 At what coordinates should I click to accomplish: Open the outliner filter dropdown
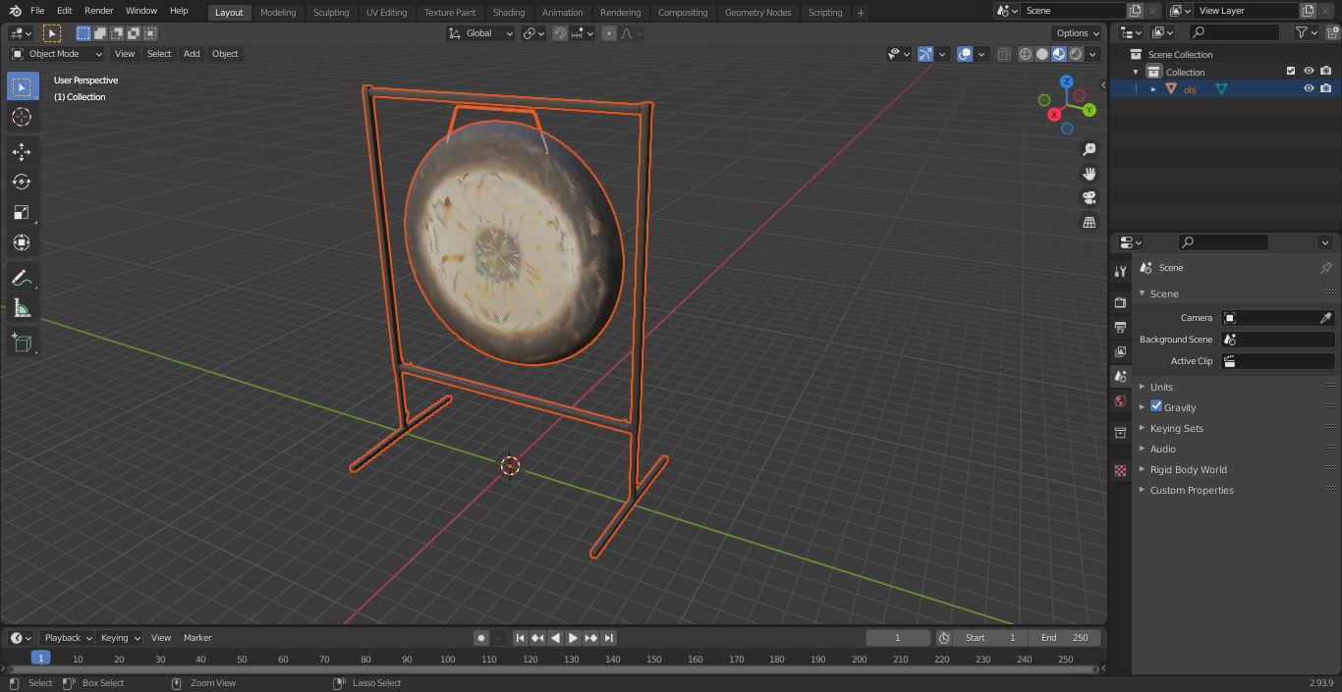[x=1306, y=32]
